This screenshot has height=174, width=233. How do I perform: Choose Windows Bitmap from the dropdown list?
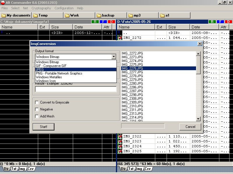[76, 62]
